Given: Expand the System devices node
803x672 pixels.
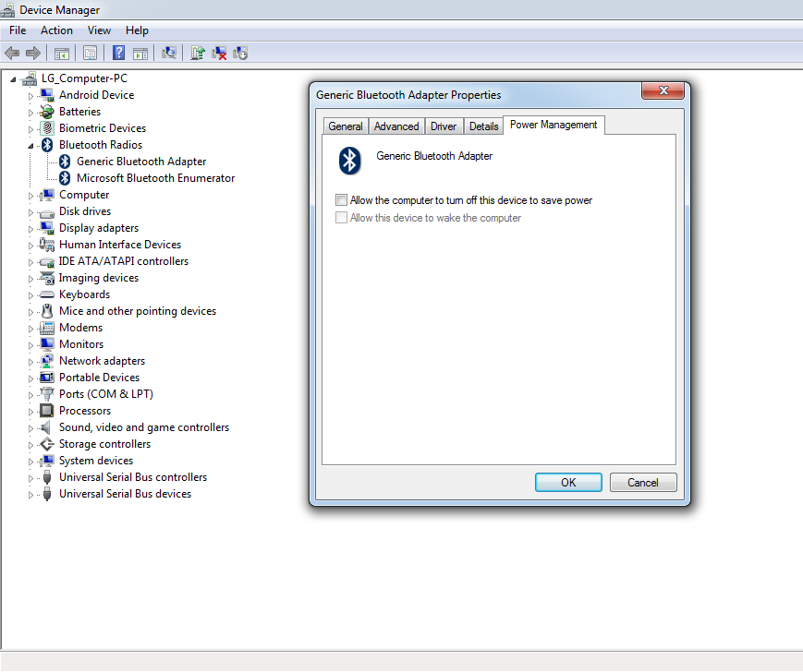Looking at the screenshot, I should [x=30, y=462].
